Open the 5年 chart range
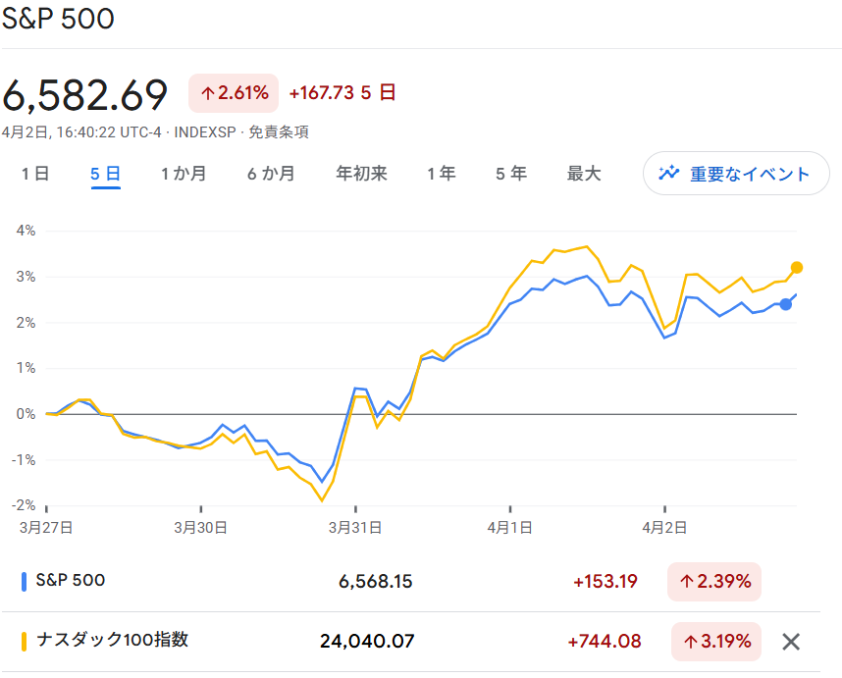This screenshot has height=678, width=842. tap(510, 173)
